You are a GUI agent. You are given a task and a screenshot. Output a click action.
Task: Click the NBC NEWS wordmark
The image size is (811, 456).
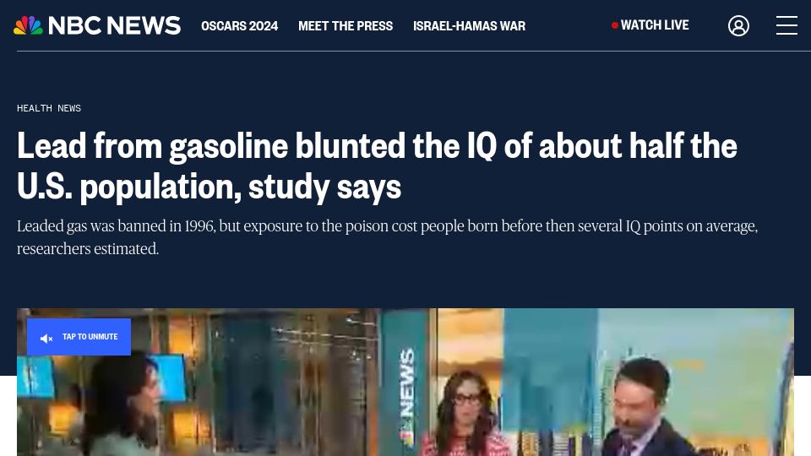114,25
